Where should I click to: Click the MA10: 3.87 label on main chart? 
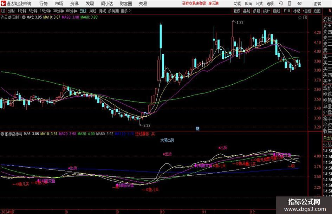[52, 17]
